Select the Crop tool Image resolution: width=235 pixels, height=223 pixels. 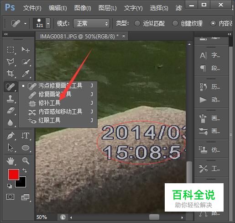(10, 74)
